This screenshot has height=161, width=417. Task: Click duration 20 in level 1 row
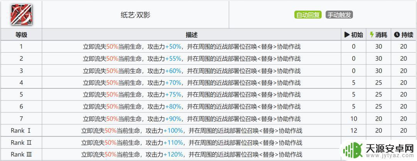click(x=404, y=47)
